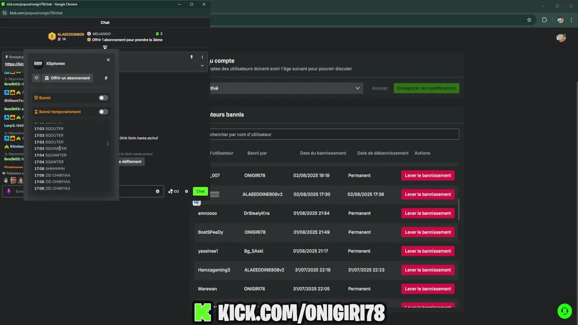
Task: Click DrStealyKira in Banni par column
Action: tap(256, 214)
